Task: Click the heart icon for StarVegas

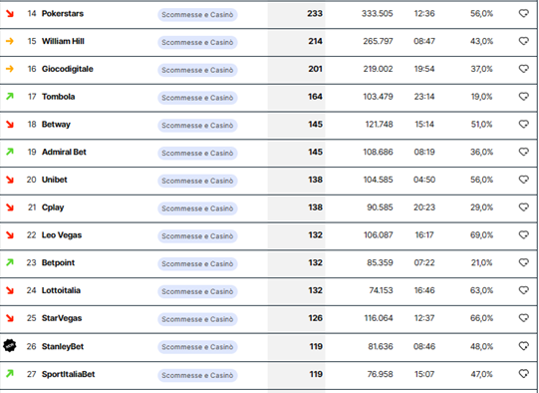Action: coord(523,318)
